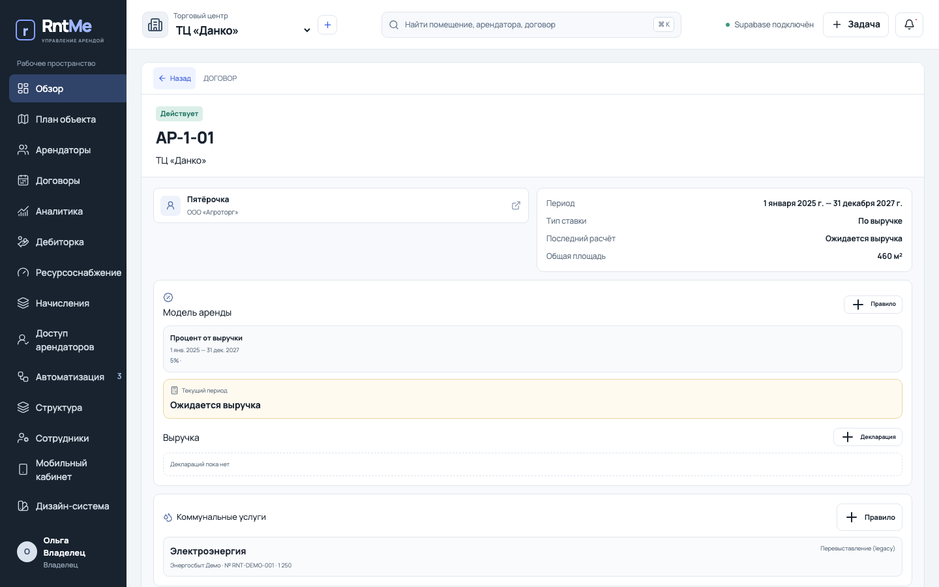Image resolution: width=939 pixels, height=587 pixels.
Task: Go to Обзор in sidebar
Action: (68, 89)
